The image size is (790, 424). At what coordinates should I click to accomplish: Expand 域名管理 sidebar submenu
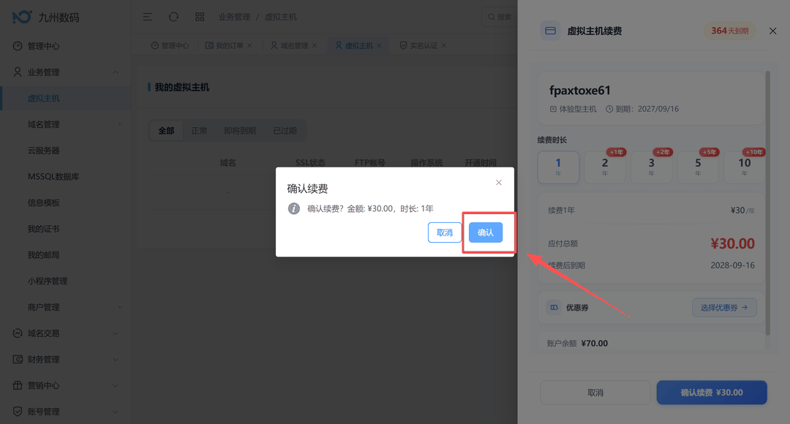(65, 124)
